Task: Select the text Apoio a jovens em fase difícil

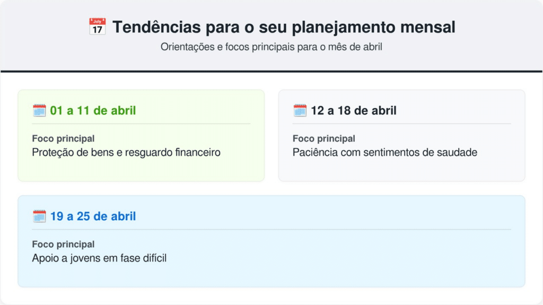Action: pyautogui.click(x=99, y=258)
